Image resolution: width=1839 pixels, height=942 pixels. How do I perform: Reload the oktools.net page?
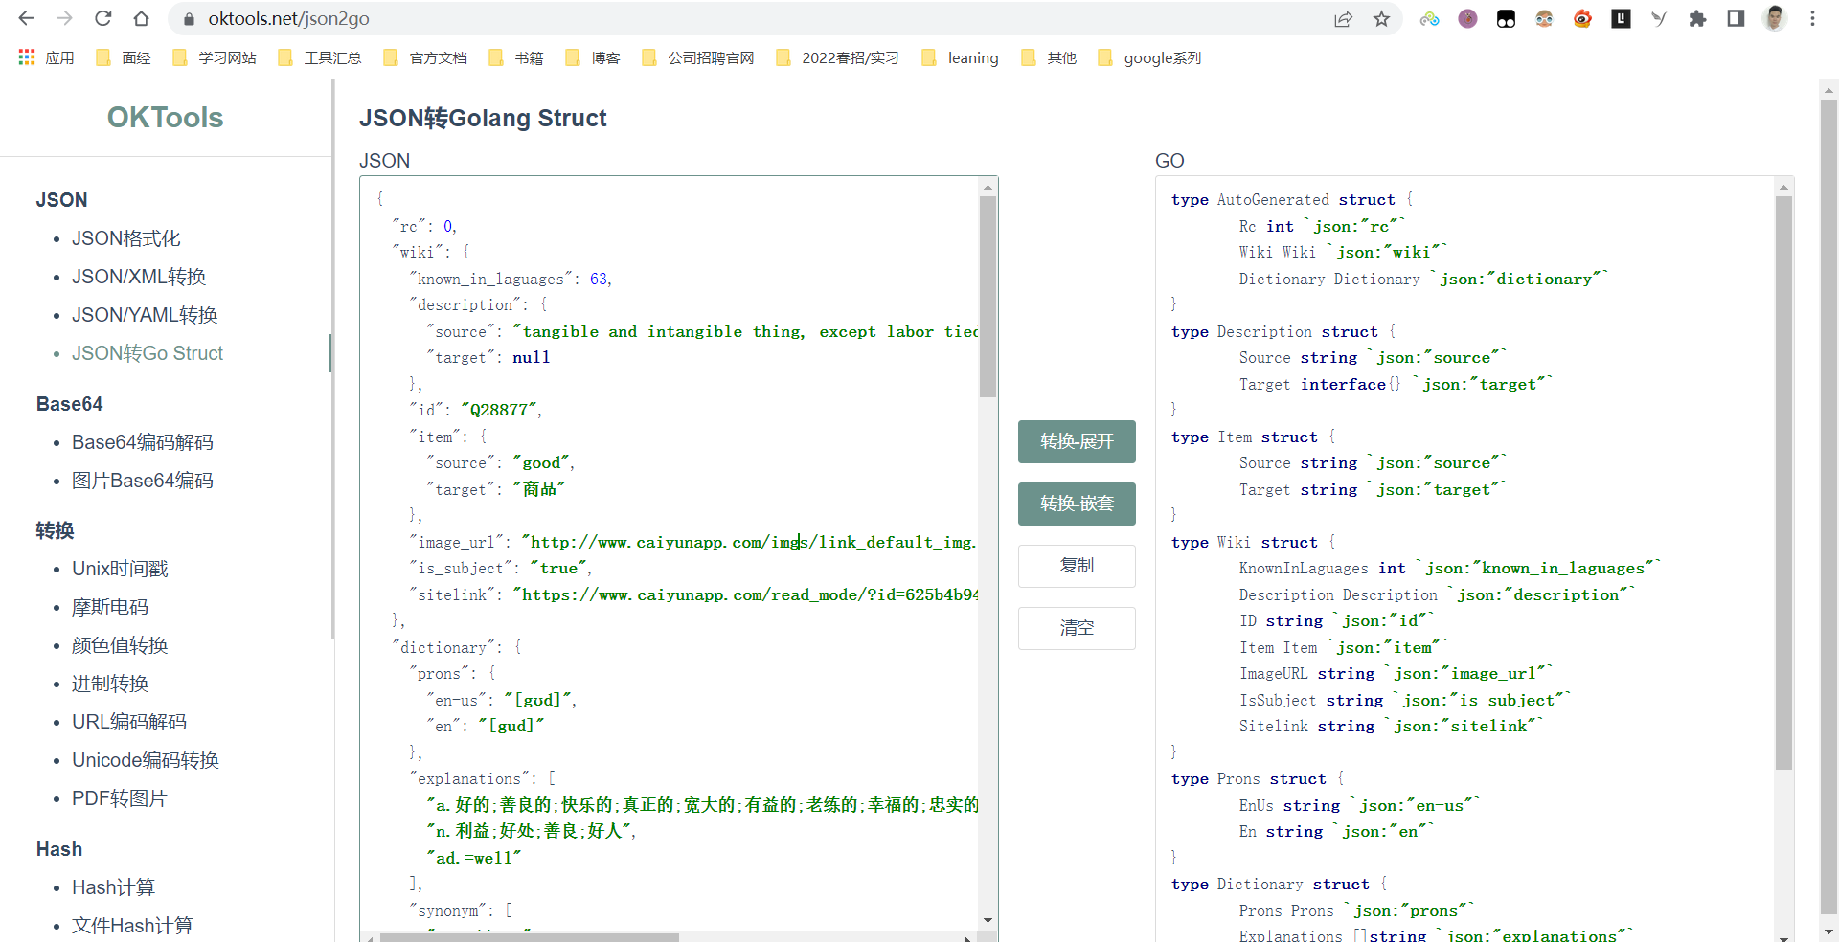pos(103,18)
